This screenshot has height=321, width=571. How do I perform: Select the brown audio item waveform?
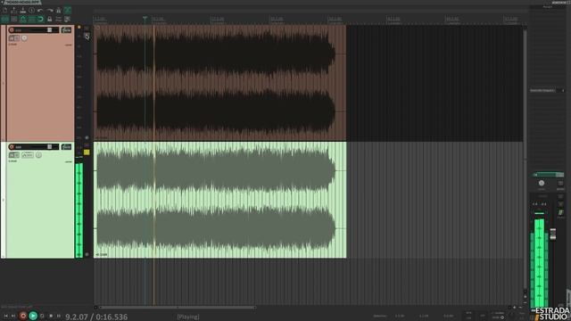[220, 83]
